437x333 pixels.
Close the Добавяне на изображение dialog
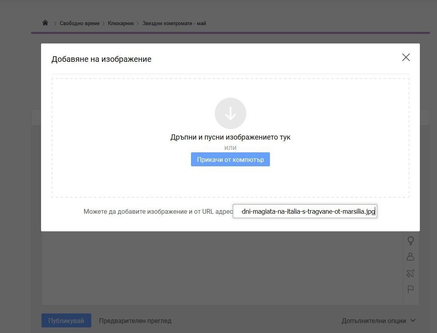[x=406, y=57]
